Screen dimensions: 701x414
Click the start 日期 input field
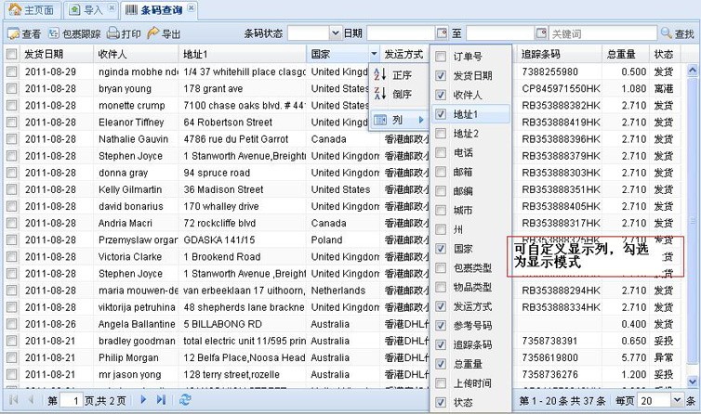pos(401,33)
